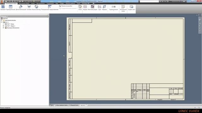
Task: Click the browser panel help icon
Action: point(48,16)
